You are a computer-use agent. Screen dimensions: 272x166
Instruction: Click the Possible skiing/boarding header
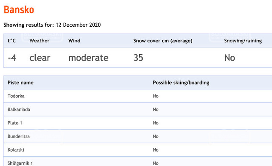point(181,83)
